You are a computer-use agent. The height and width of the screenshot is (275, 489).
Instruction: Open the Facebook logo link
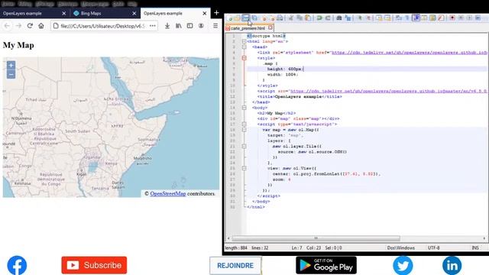(17, 265)
